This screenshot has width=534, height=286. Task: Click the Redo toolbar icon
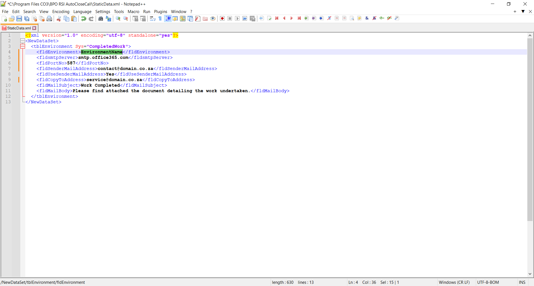click(x=91, y=19)
